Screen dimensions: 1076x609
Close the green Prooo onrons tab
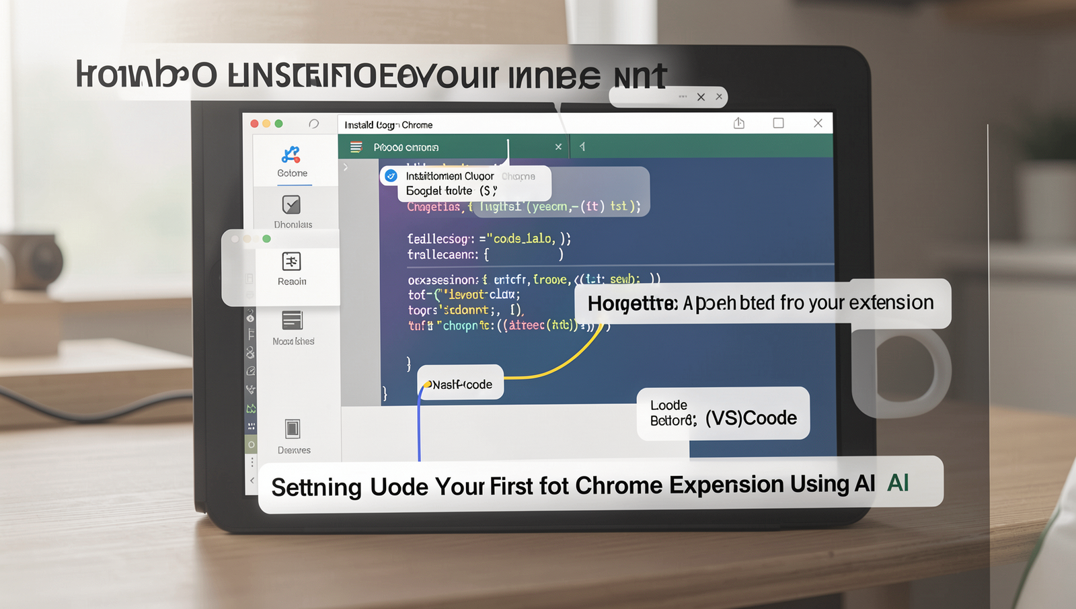click(558, 147)
